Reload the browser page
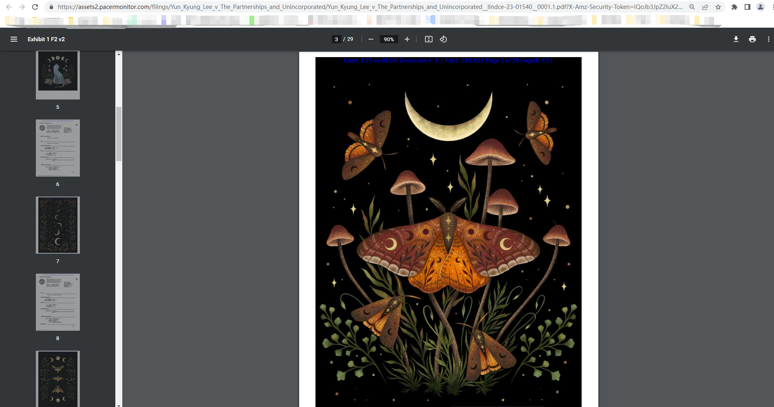Screen dimensions: 774x407 (35, 7)
